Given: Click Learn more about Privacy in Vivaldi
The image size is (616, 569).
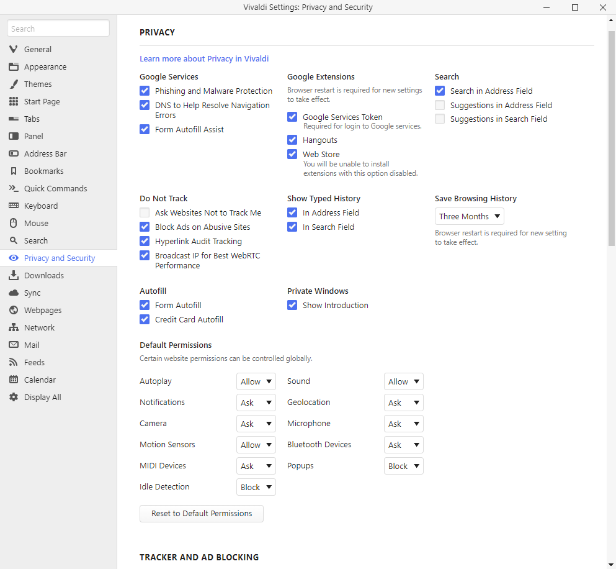Looking at the screenshot, I should 204,58.
